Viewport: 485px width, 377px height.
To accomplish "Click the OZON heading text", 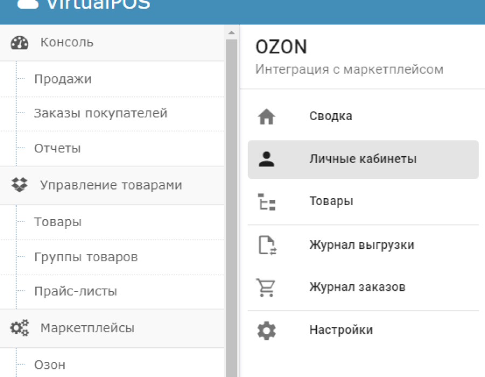I will click(x=281, y=47).
